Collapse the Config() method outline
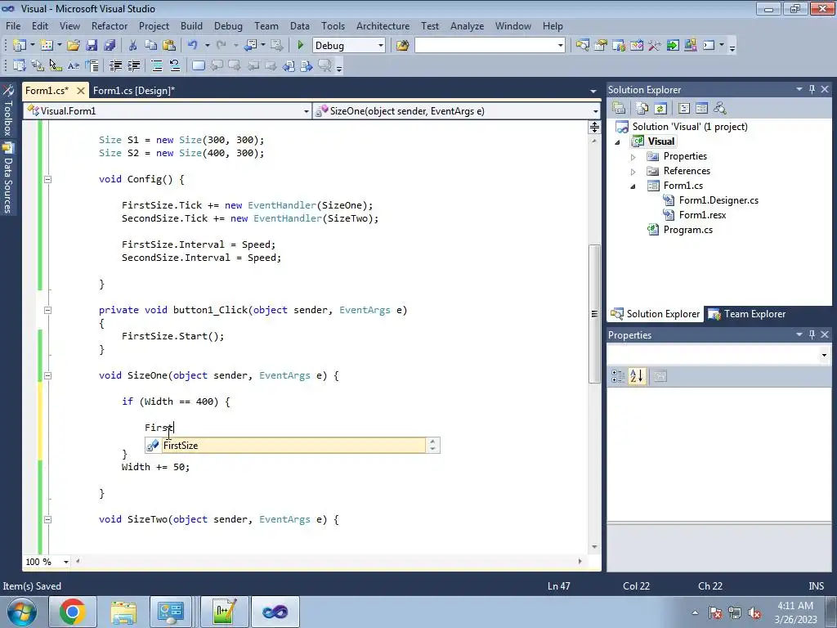Viewport: 837px width, 628px height. [47, 179]
